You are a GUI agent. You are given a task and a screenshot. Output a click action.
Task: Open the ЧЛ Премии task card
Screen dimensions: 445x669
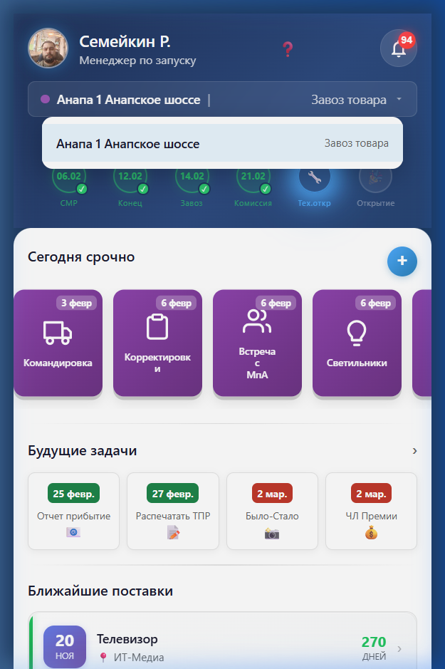pyautogui.click(x=371, y=511)
